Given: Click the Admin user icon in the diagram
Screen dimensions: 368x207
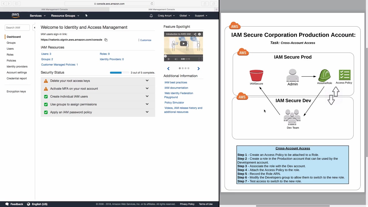Looking at the screenshot, I should click(292, 75).
